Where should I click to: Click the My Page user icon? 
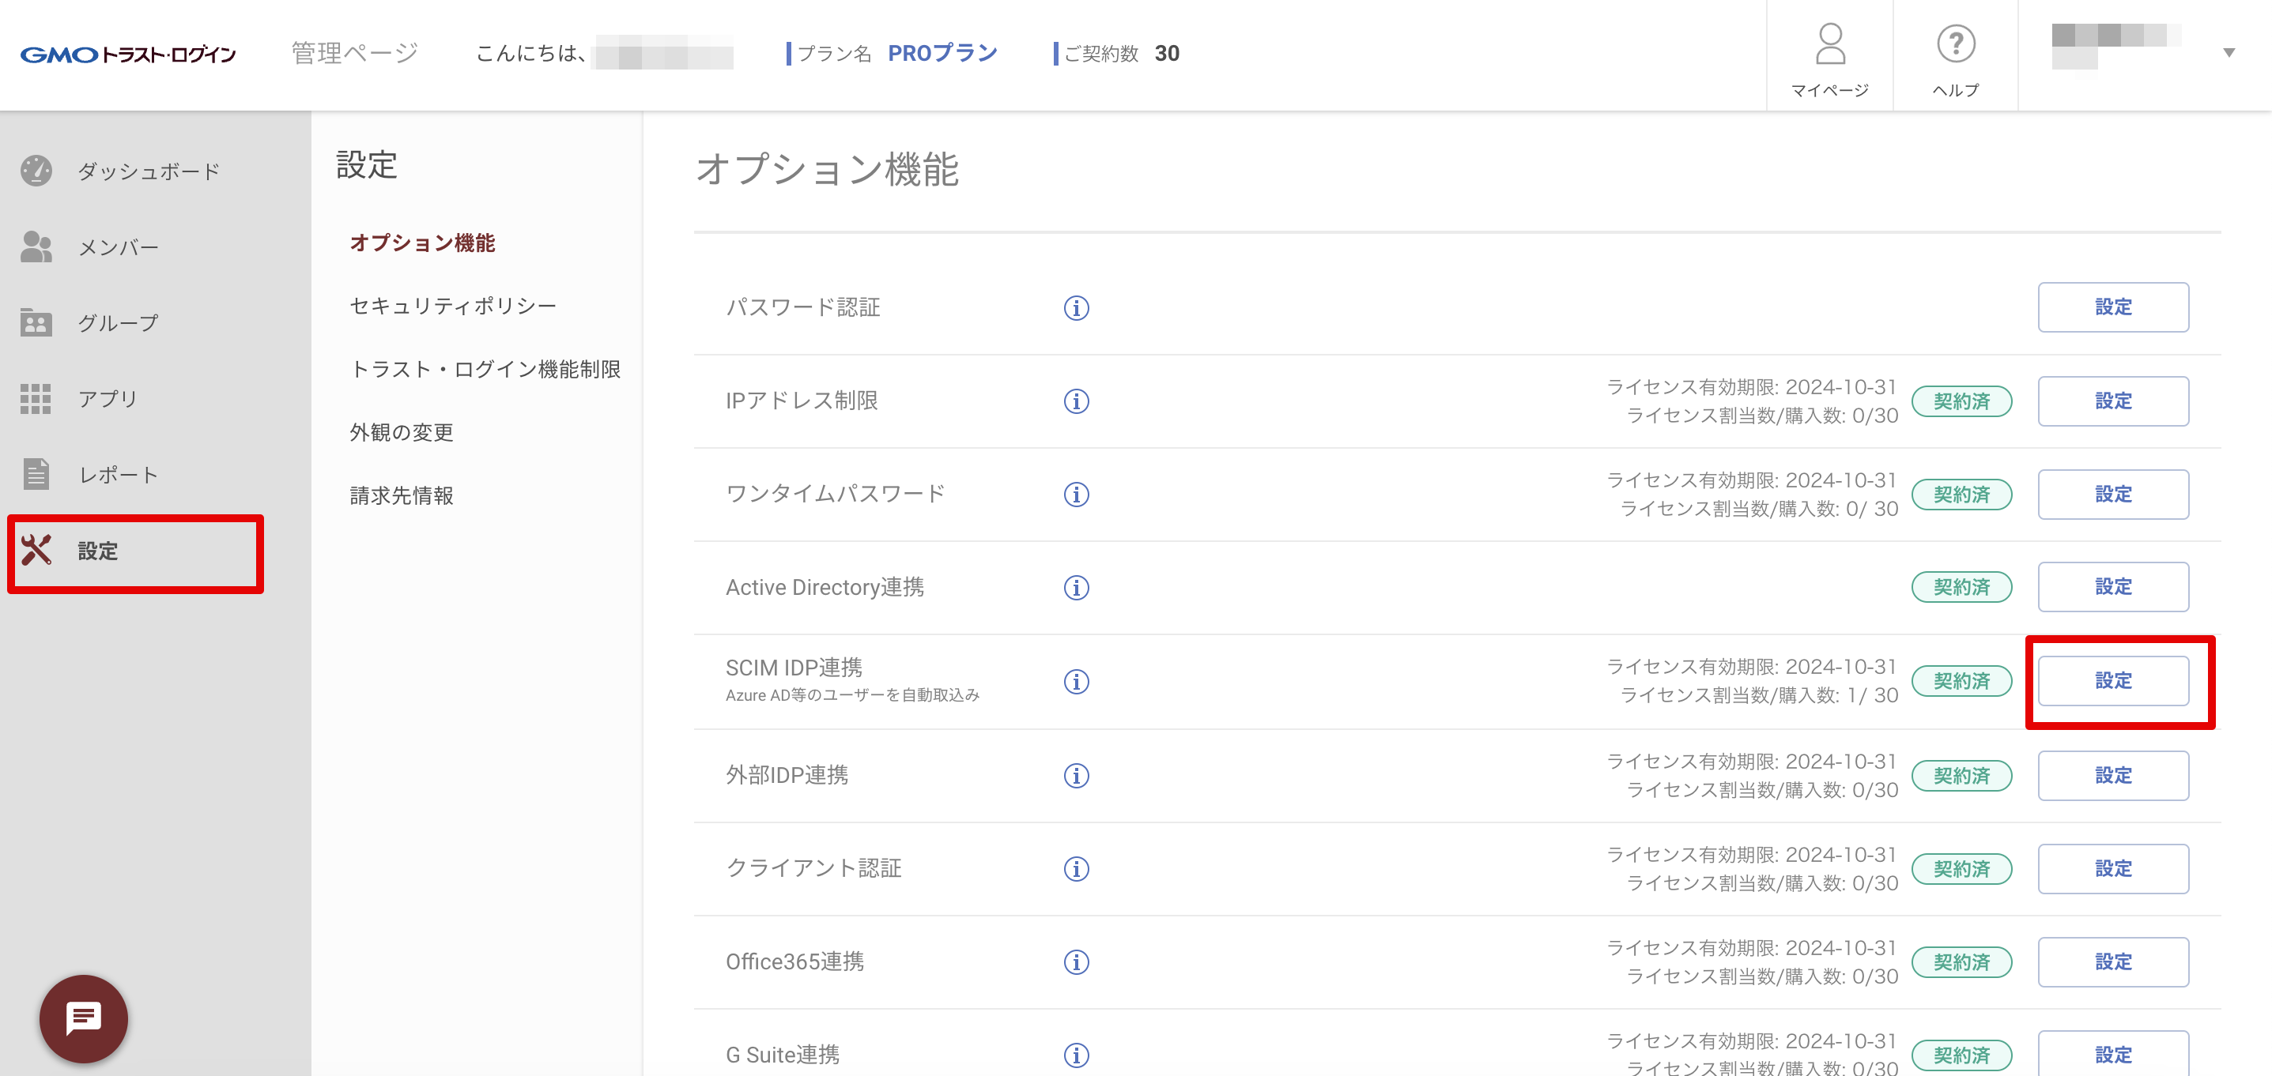(1830, 44)
